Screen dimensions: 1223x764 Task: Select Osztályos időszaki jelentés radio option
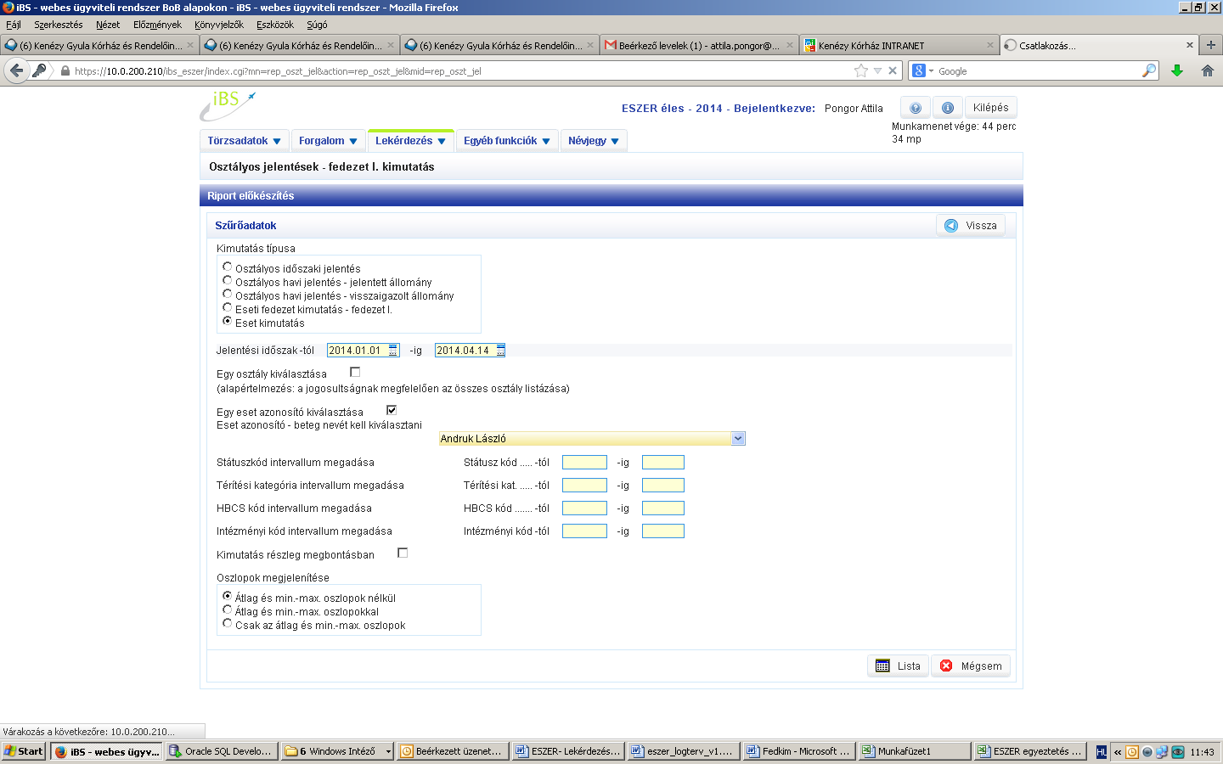(x=227, y=267)
